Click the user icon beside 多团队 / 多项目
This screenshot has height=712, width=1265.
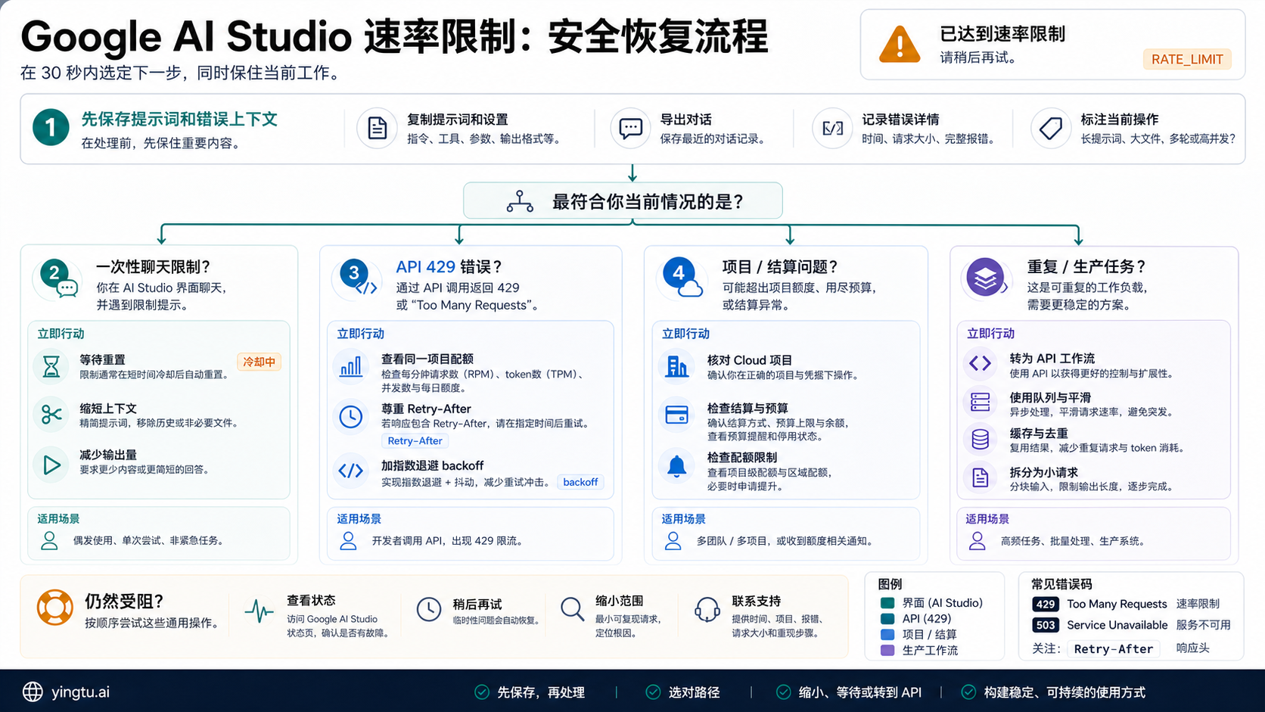(x=673, y=540)
